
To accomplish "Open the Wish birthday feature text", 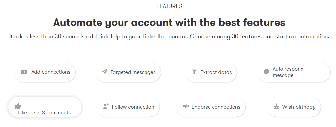I will (x=299, y=107).
